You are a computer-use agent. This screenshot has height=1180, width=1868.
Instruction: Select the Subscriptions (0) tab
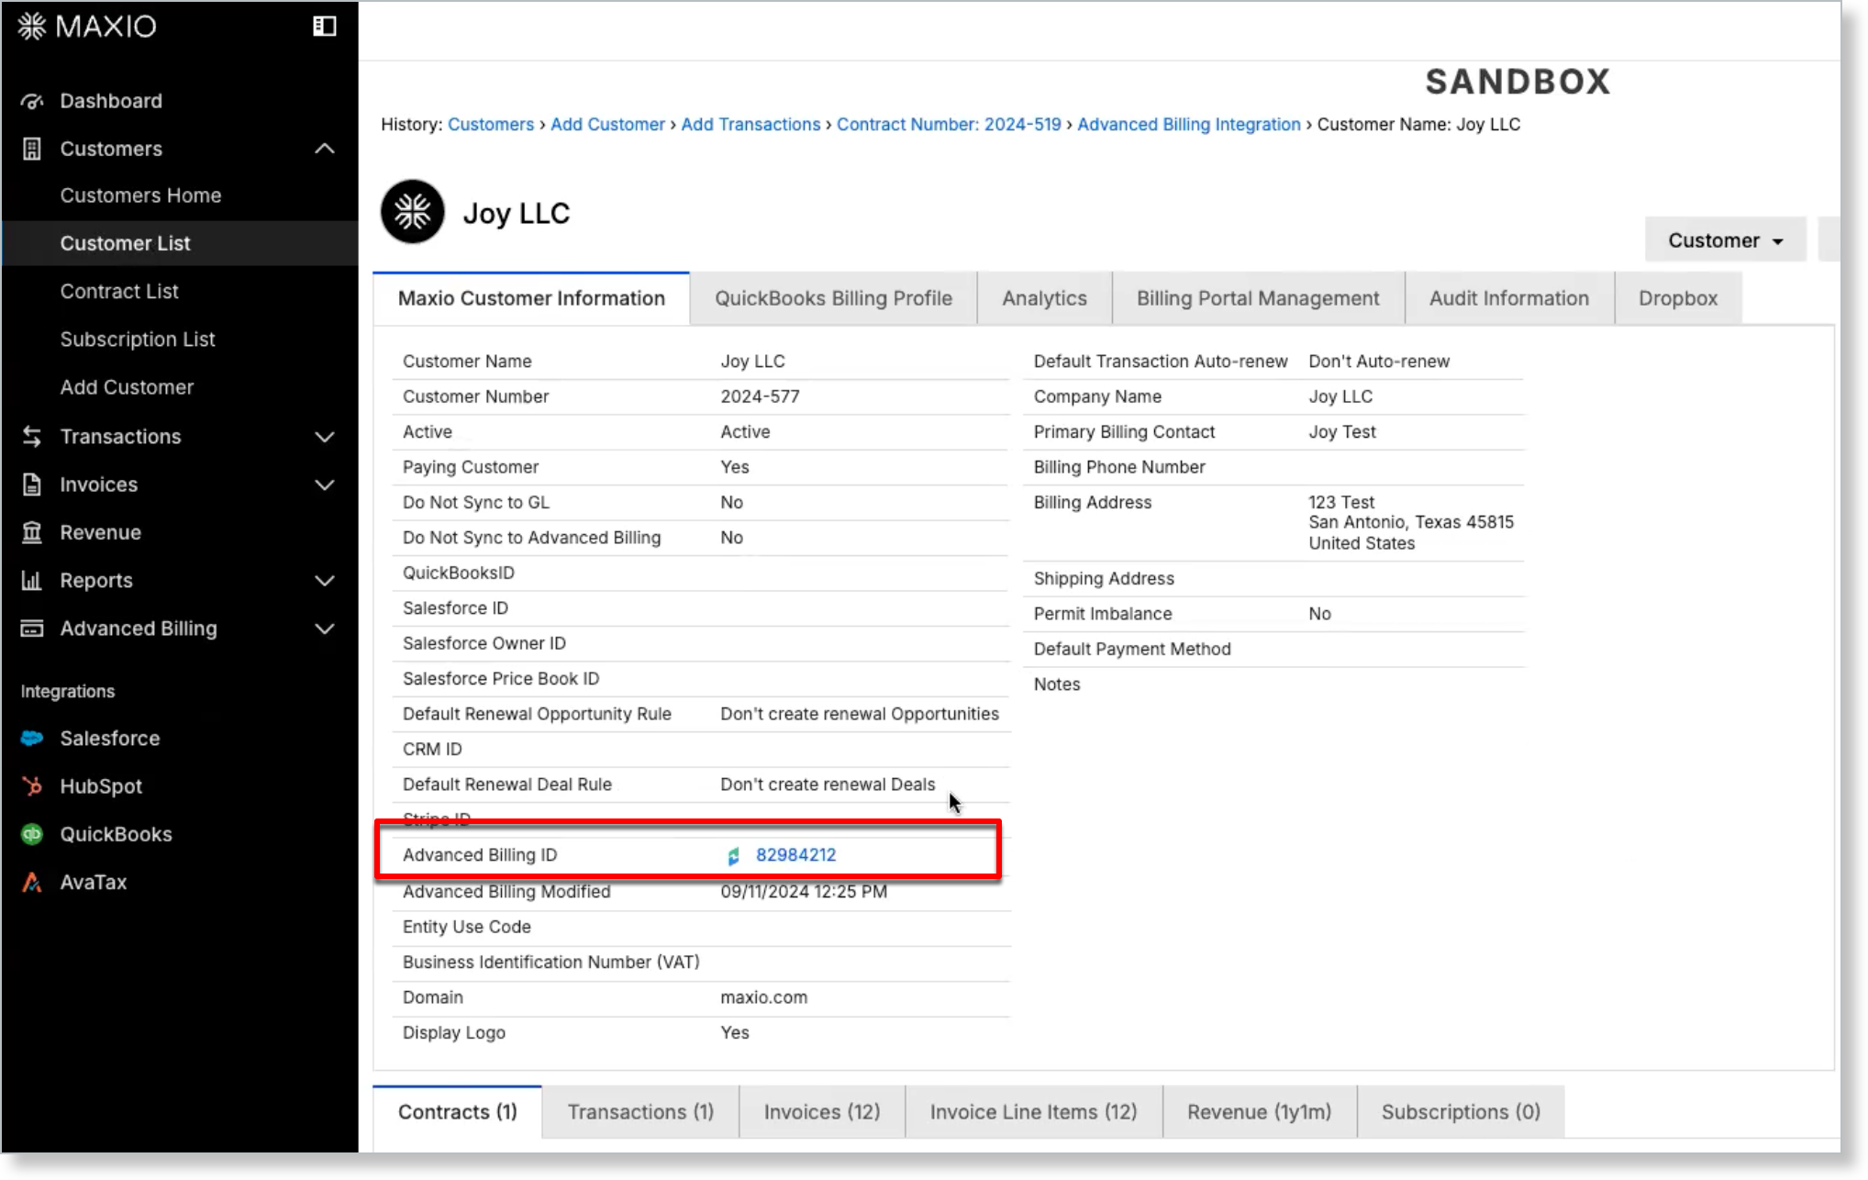click(1461, 1112)
